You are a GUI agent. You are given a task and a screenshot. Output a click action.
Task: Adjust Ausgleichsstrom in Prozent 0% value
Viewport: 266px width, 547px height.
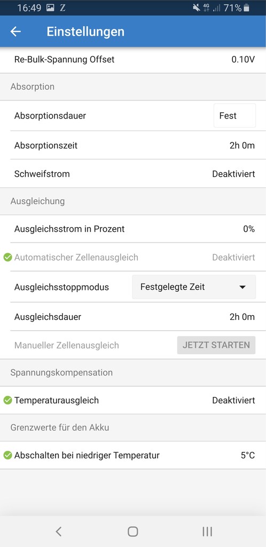click(x=249, y=229)
